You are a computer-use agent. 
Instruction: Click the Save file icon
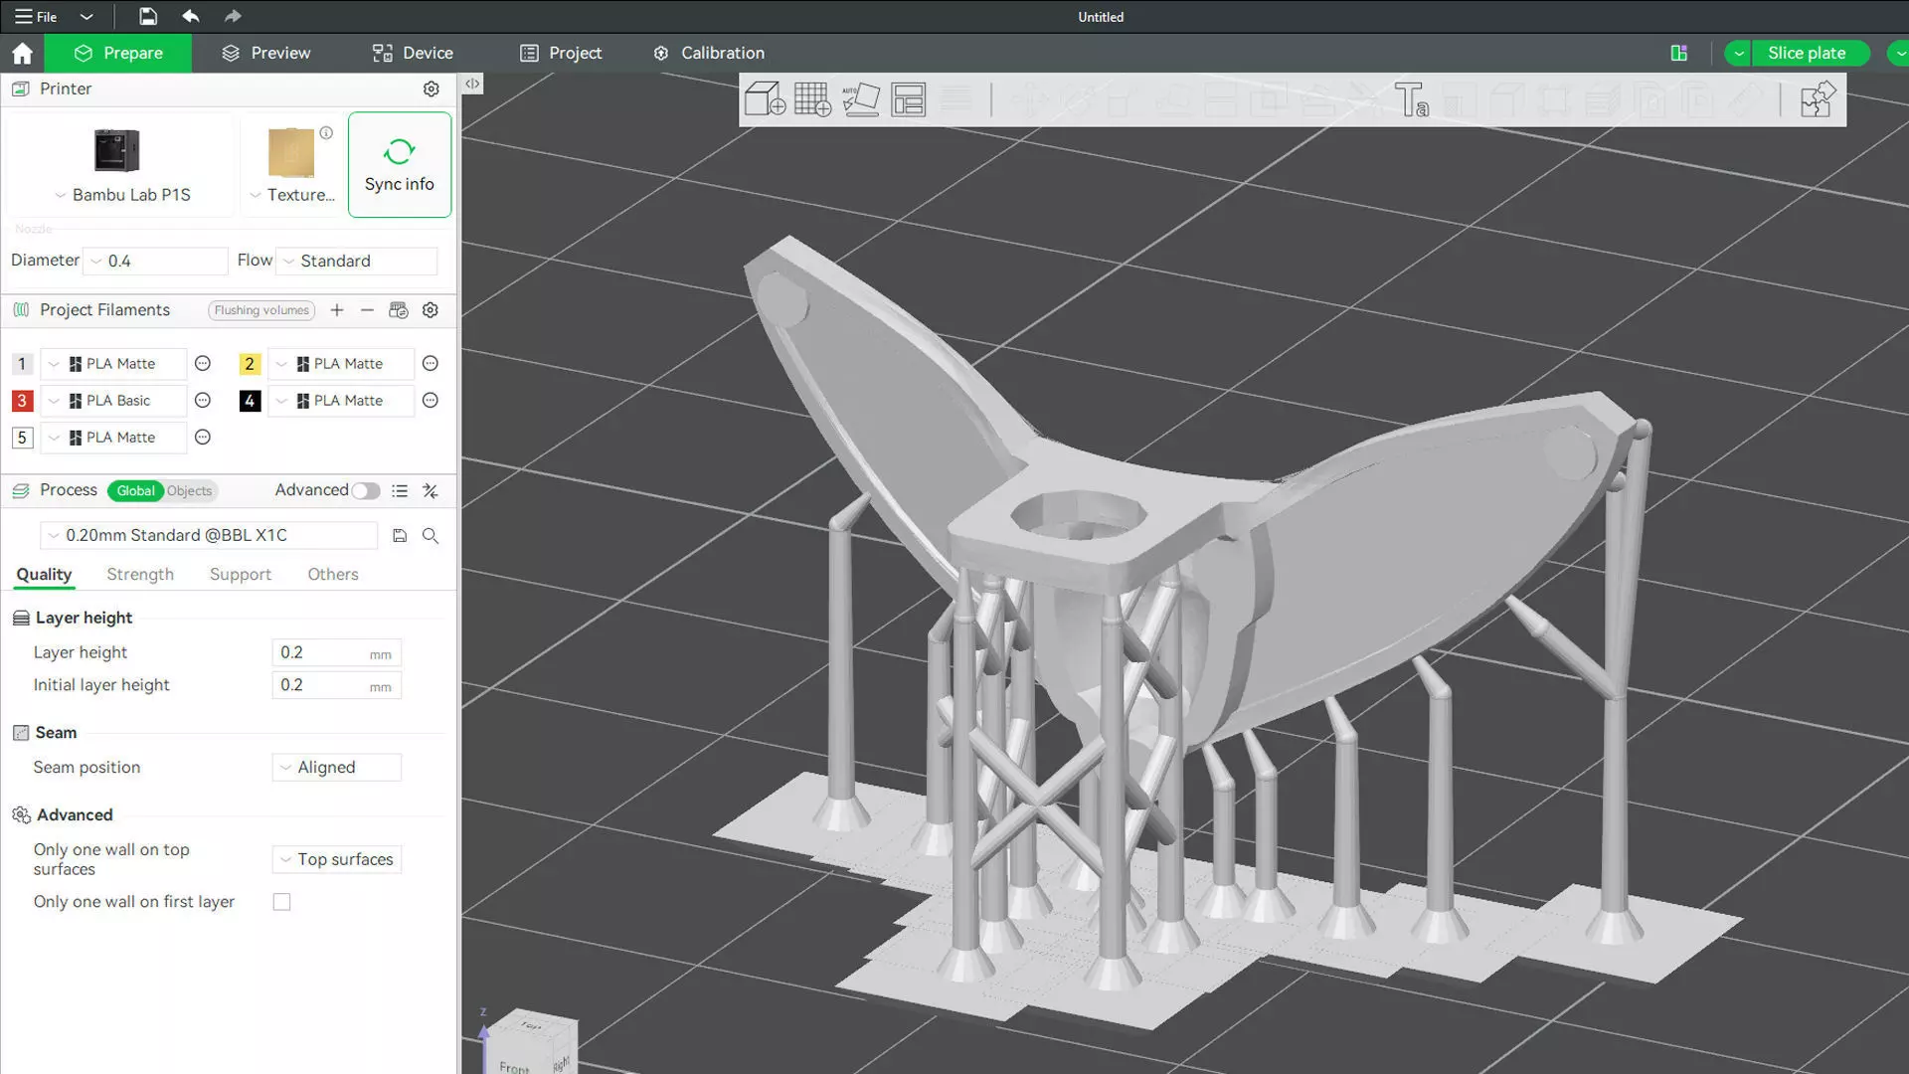pos(147,16)
